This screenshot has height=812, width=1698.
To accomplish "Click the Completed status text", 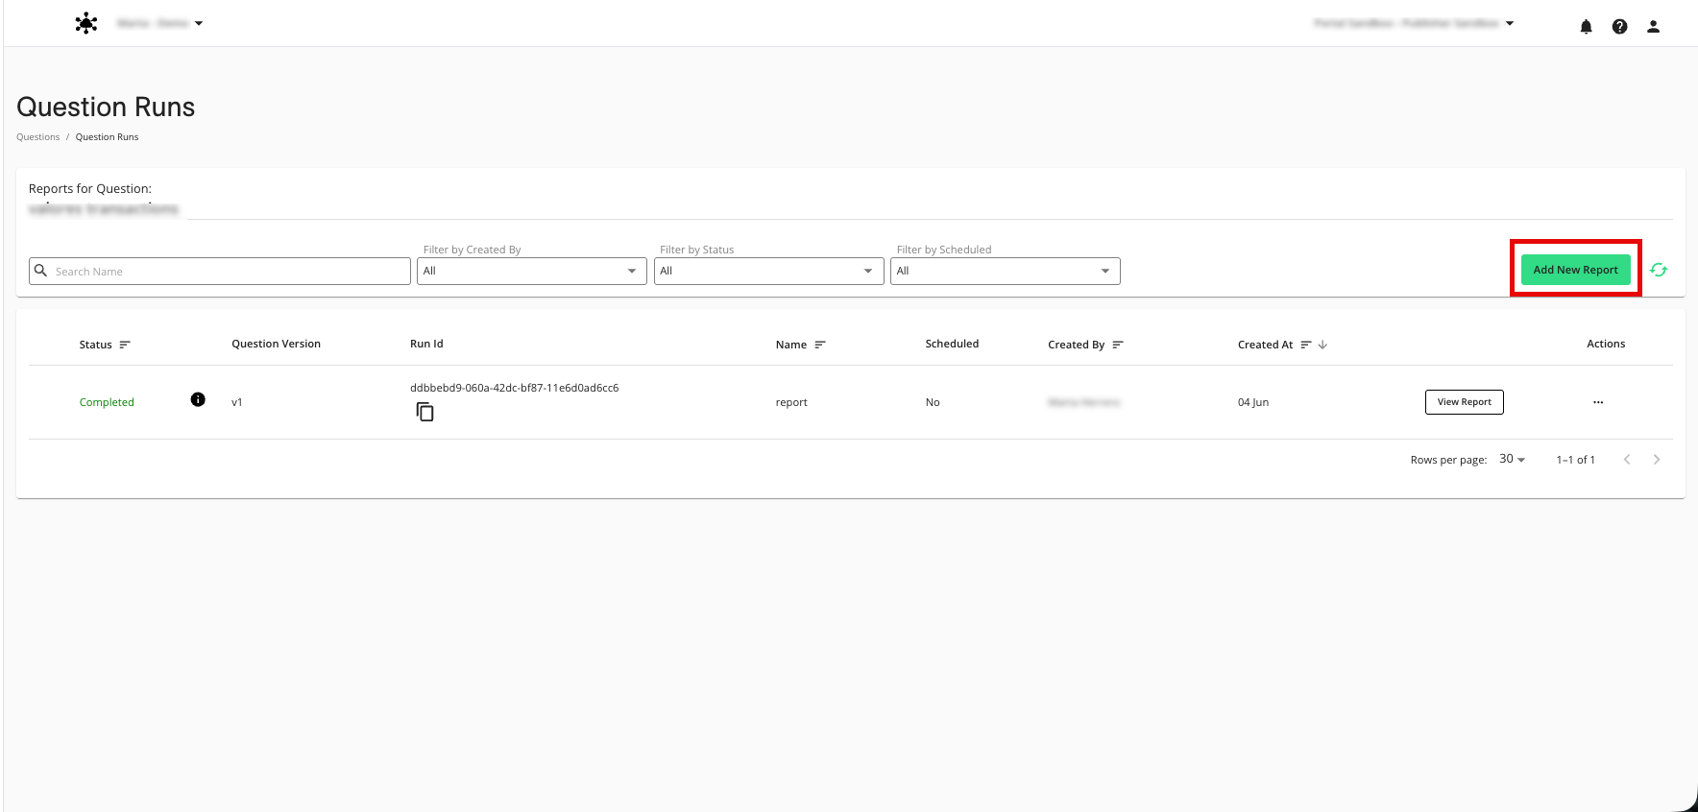I will coord(107,402).
